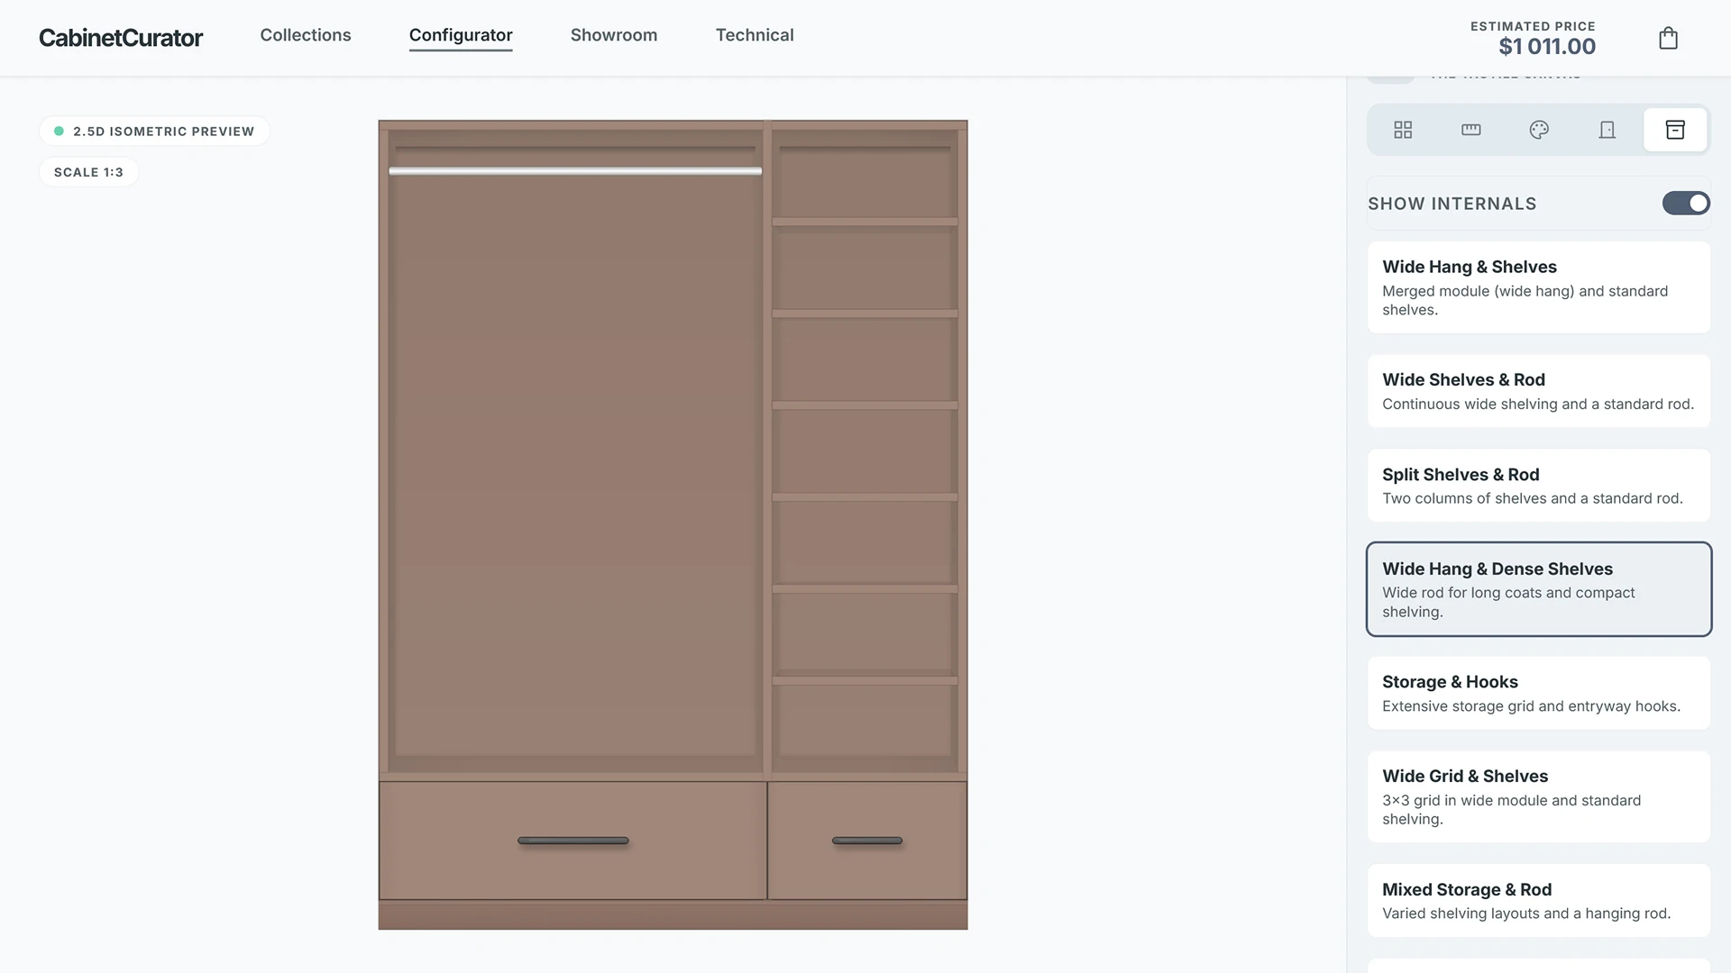Open the color palette customization icon
The image size is (1731, 973).
click(1539, 130)
